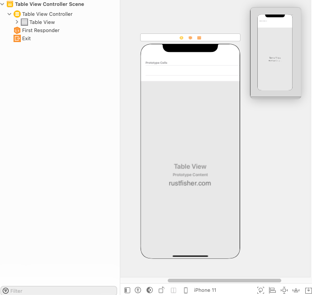This screenshot has height=295, width=312.
Task: Click the view controller icon in scene dock
Action: (x=181, y=38)
